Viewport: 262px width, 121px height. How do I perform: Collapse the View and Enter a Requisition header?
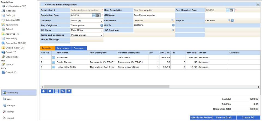pos(258,5)
